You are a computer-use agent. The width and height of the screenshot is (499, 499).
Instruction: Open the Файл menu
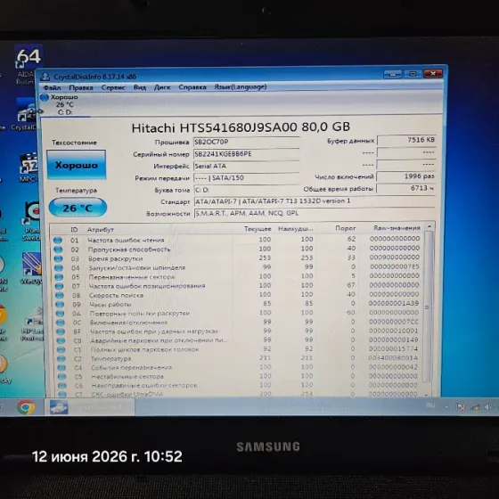click(x=52, y=87)
